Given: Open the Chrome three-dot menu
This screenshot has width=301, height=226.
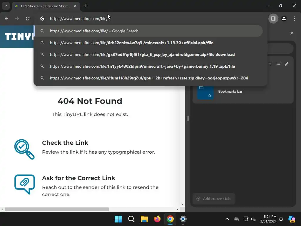Looking at the screenshot, I should (295, 19).
